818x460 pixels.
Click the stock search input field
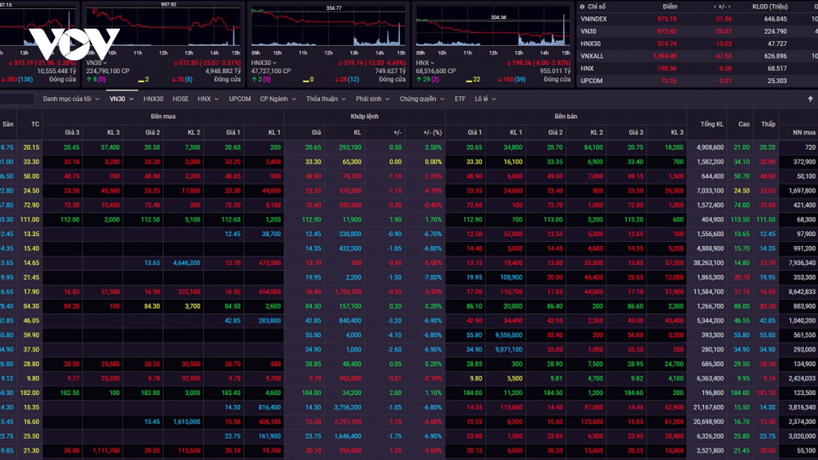[x=17, y=99]
